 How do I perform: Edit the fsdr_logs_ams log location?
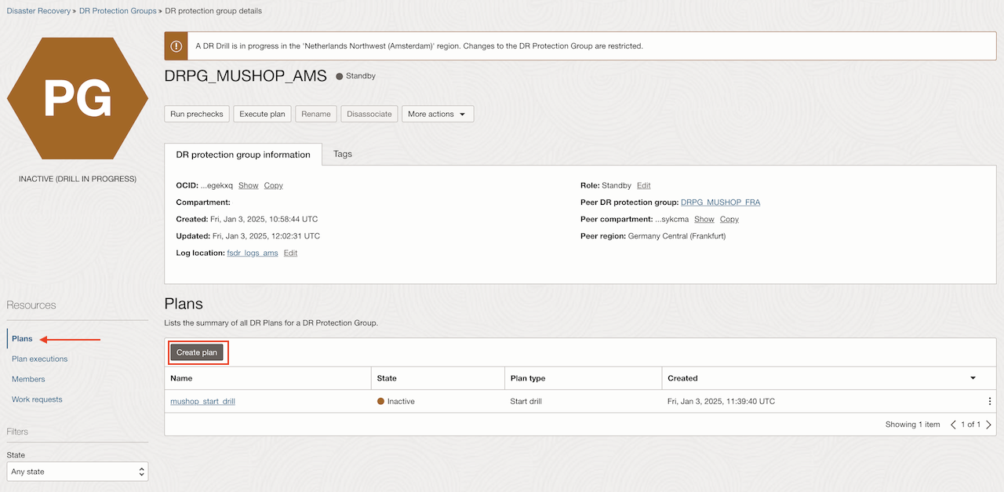[290, 253]
